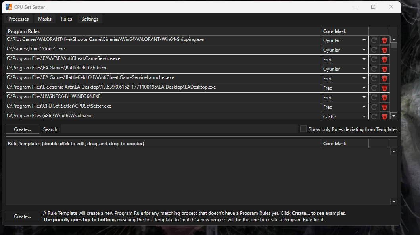Delete the EADesktop.exe rule

click(x=384, y=88)
